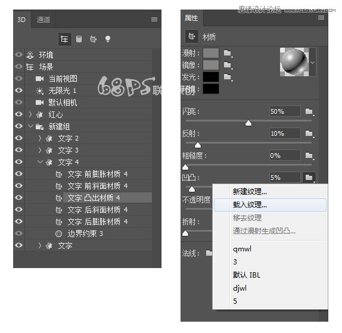Open the 粗糙度 texture folder icon
The image size is (342, 333).
coord(309,155)
